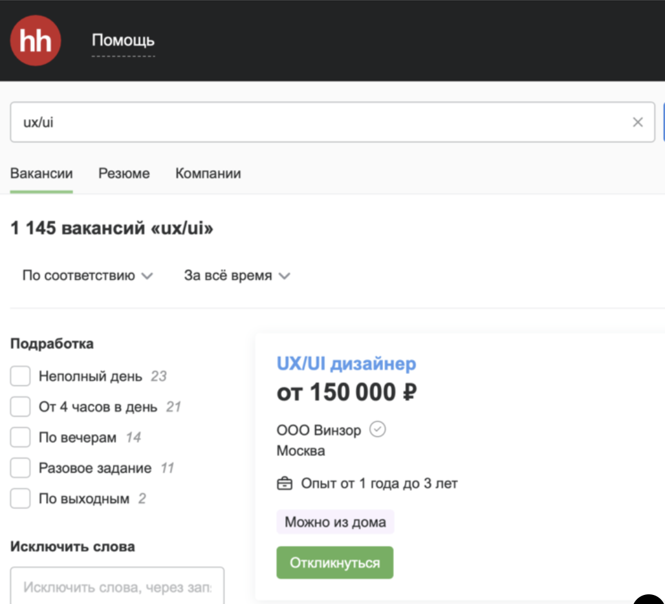The image size is (665, 604).
Task: Select the Вакансии tab
Action: tap(41, 173)
